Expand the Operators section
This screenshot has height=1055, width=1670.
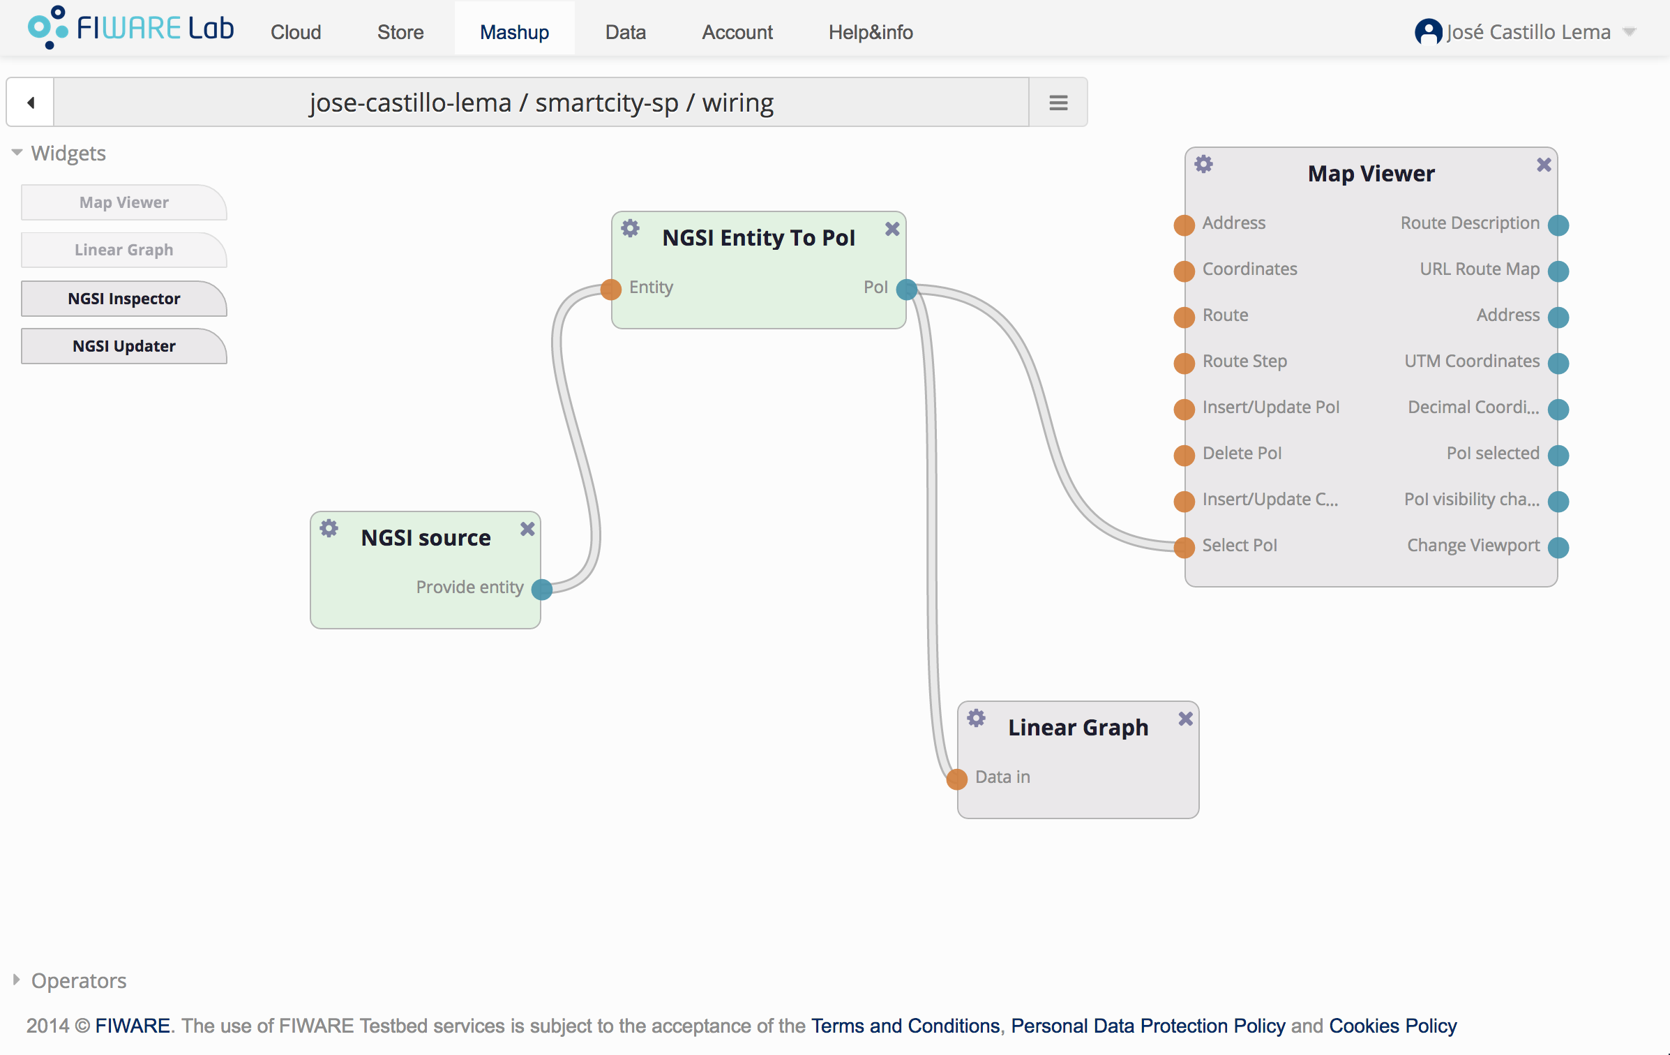coord(17,980)
